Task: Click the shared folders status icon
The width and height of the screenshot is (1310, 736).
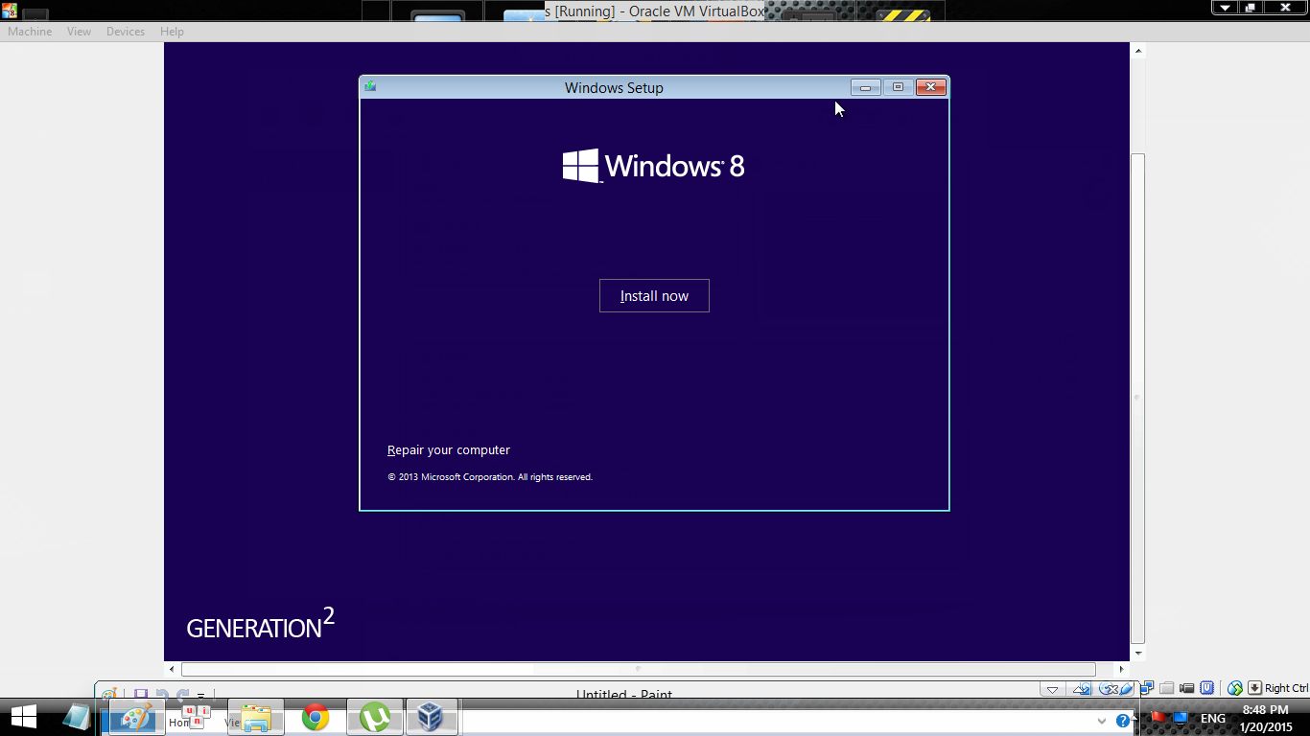Action: tap(1166, 688)
